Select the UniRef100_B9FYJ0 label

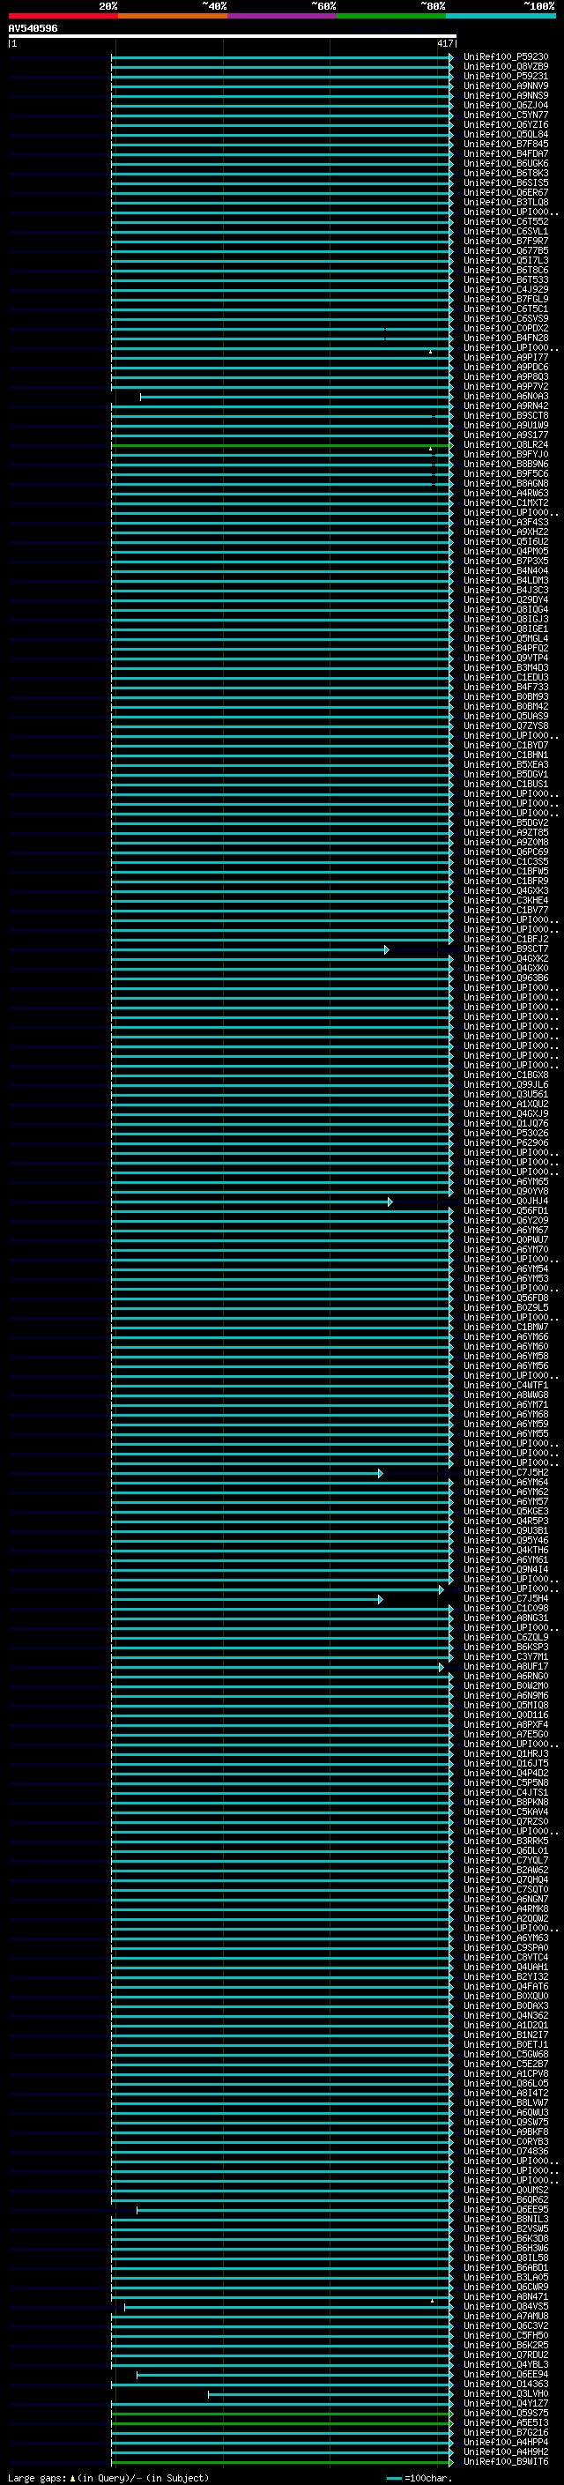coord(505,454)
